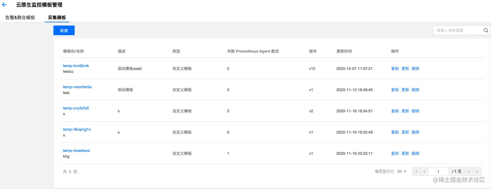
Task: Click timestamp 2020-12-01 11:37:21
Action: 355,69
